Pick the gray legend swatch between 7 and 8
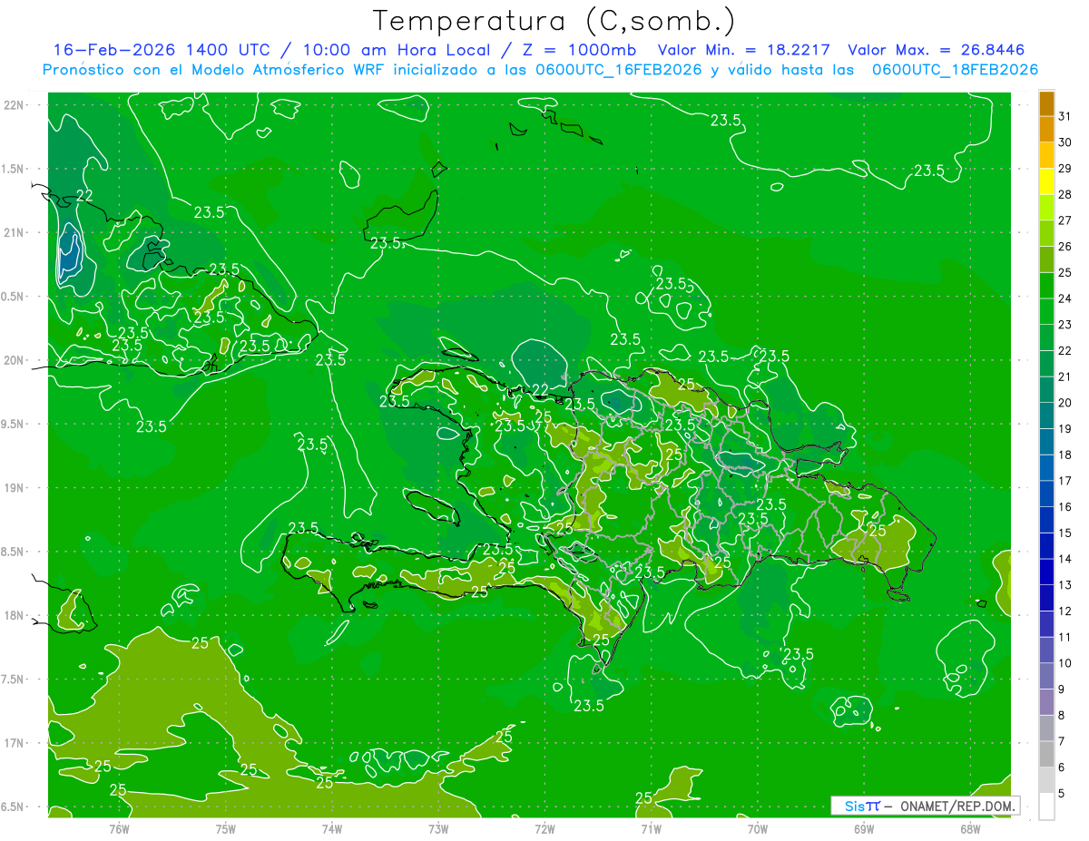 1046,729
